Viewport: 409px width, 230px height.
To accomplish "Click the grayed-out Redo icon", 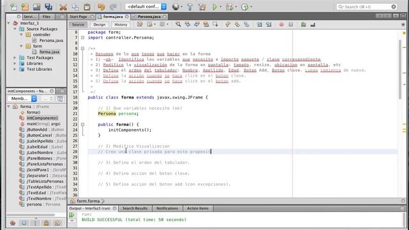I will pos(113,7).
